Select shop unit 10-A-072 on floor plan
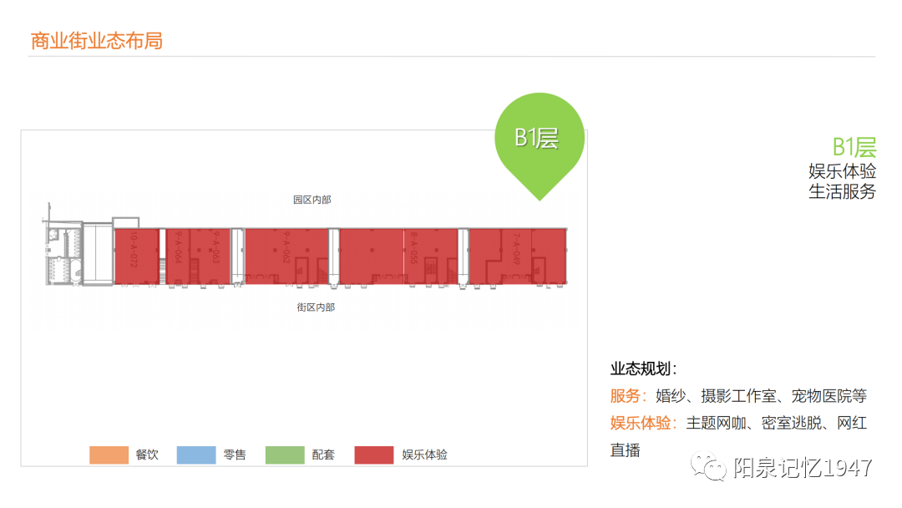The height and width of the screenshot is (508, 902). [135, 255]
